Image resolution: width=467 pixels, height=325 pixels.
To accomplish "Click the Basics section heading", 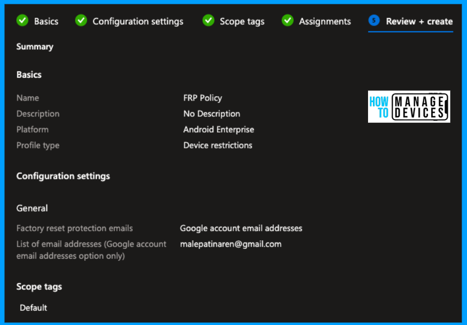I will pyautogui.click(x=29, y=74).
